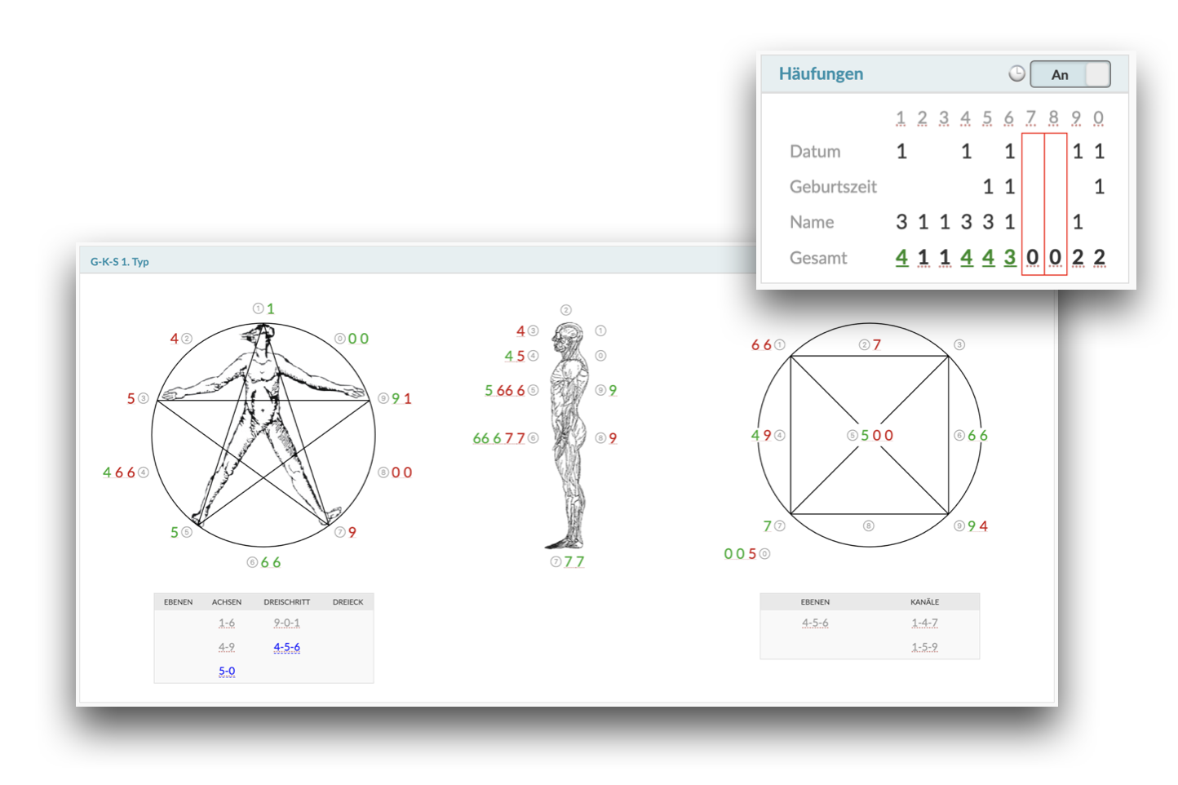Open the 4-9 Achsen link
This screenshot has width=1178, height=785.
click(227, 647)
